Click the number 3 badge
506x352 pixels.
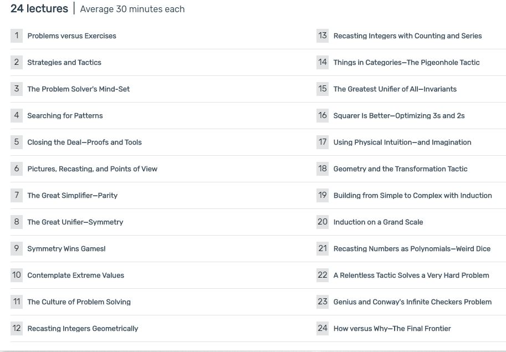click(17, 89)
